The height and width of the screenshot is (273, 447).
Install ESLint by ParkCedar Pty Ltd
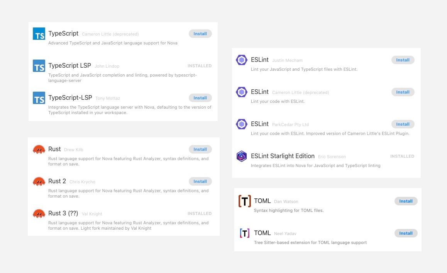click(403, 125)
